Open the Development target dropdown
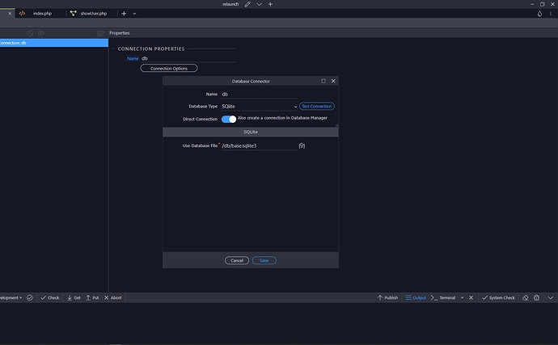Image resolution: width=558 pixels, height=345 pixels. (11, 297)
